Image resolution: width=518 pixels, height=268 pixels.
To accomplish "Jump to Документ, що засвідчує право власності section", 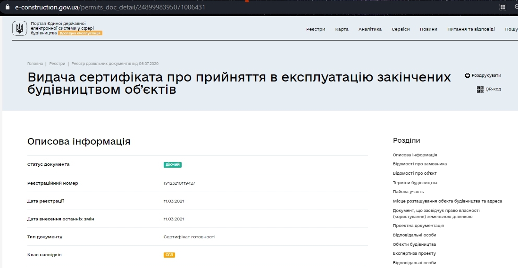I will [x=436, y=214].
